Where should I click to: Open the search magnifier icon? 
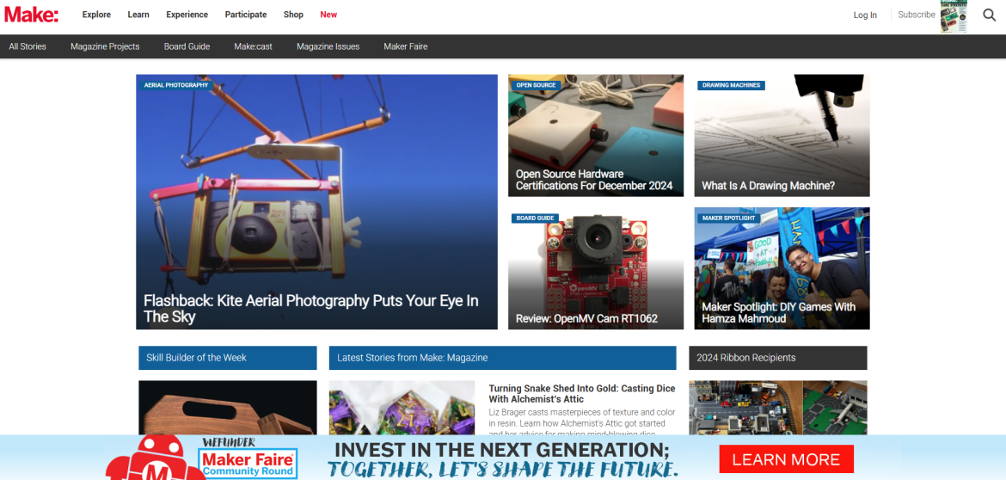990,15
